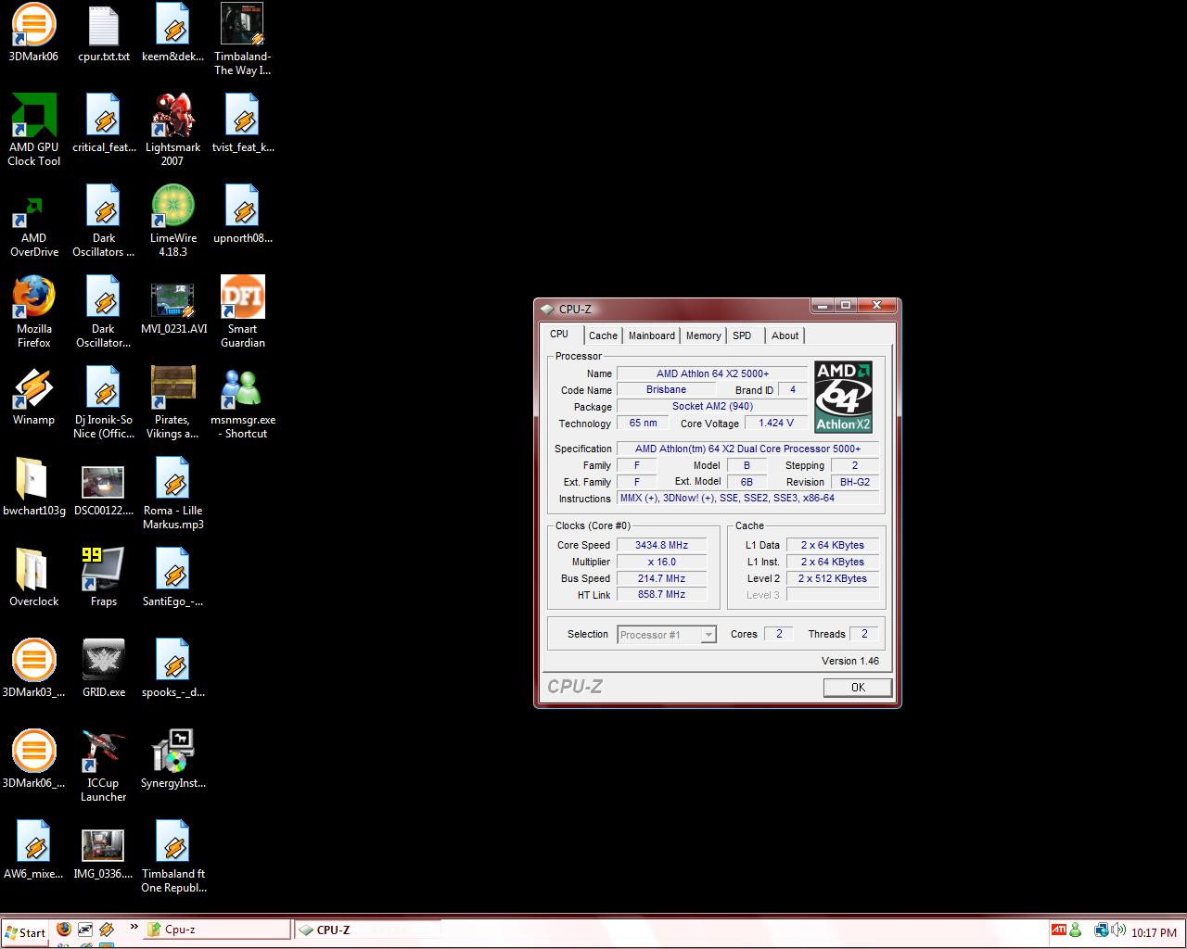Click OK in the CPU-Z window

coord(858,687)
